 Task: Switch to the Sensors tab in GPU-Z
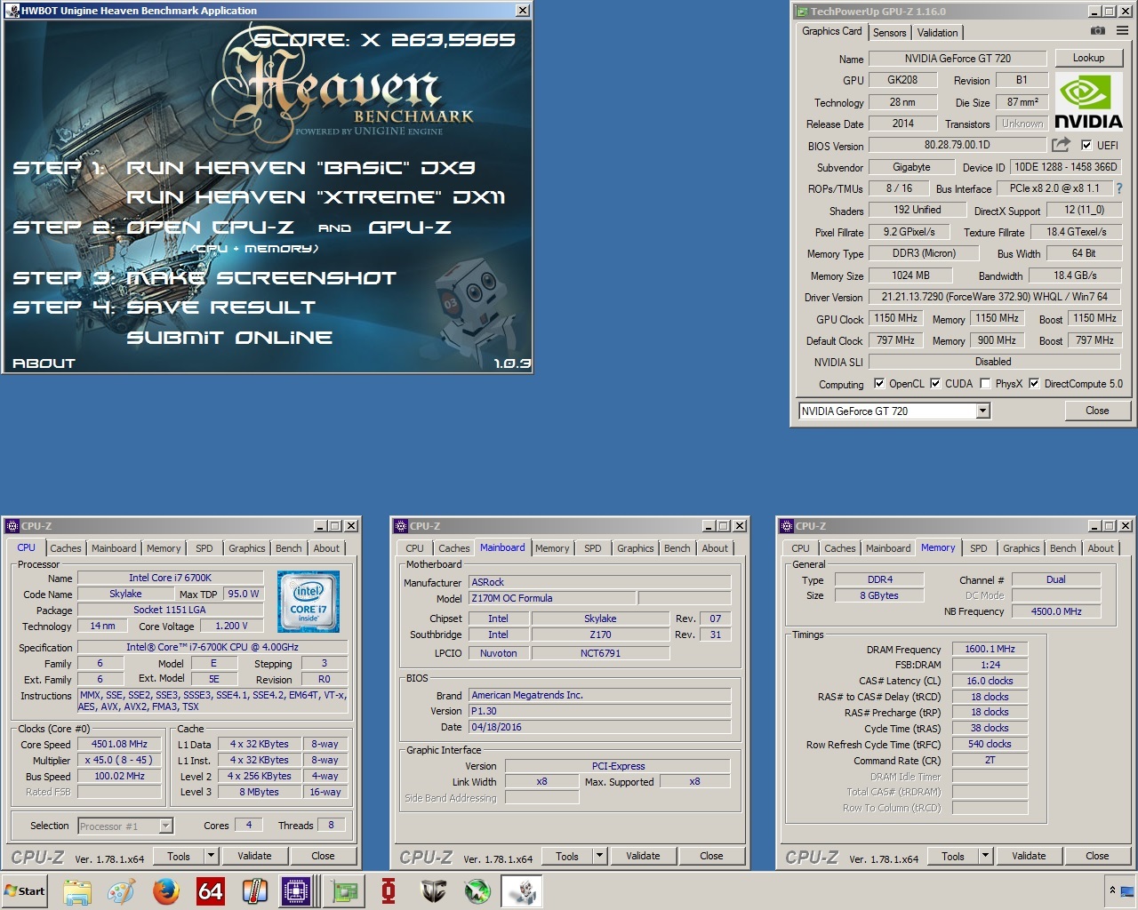[889, 33]
